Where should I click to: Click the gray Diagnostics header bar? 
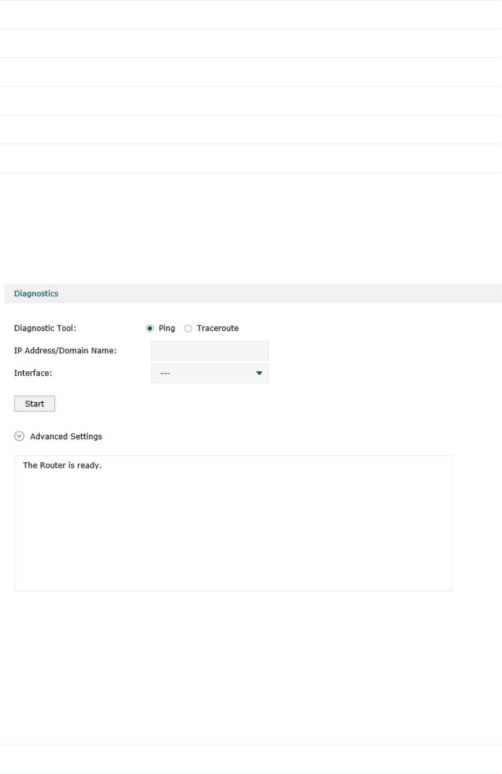pyautogui.click(x=253, y=293)
